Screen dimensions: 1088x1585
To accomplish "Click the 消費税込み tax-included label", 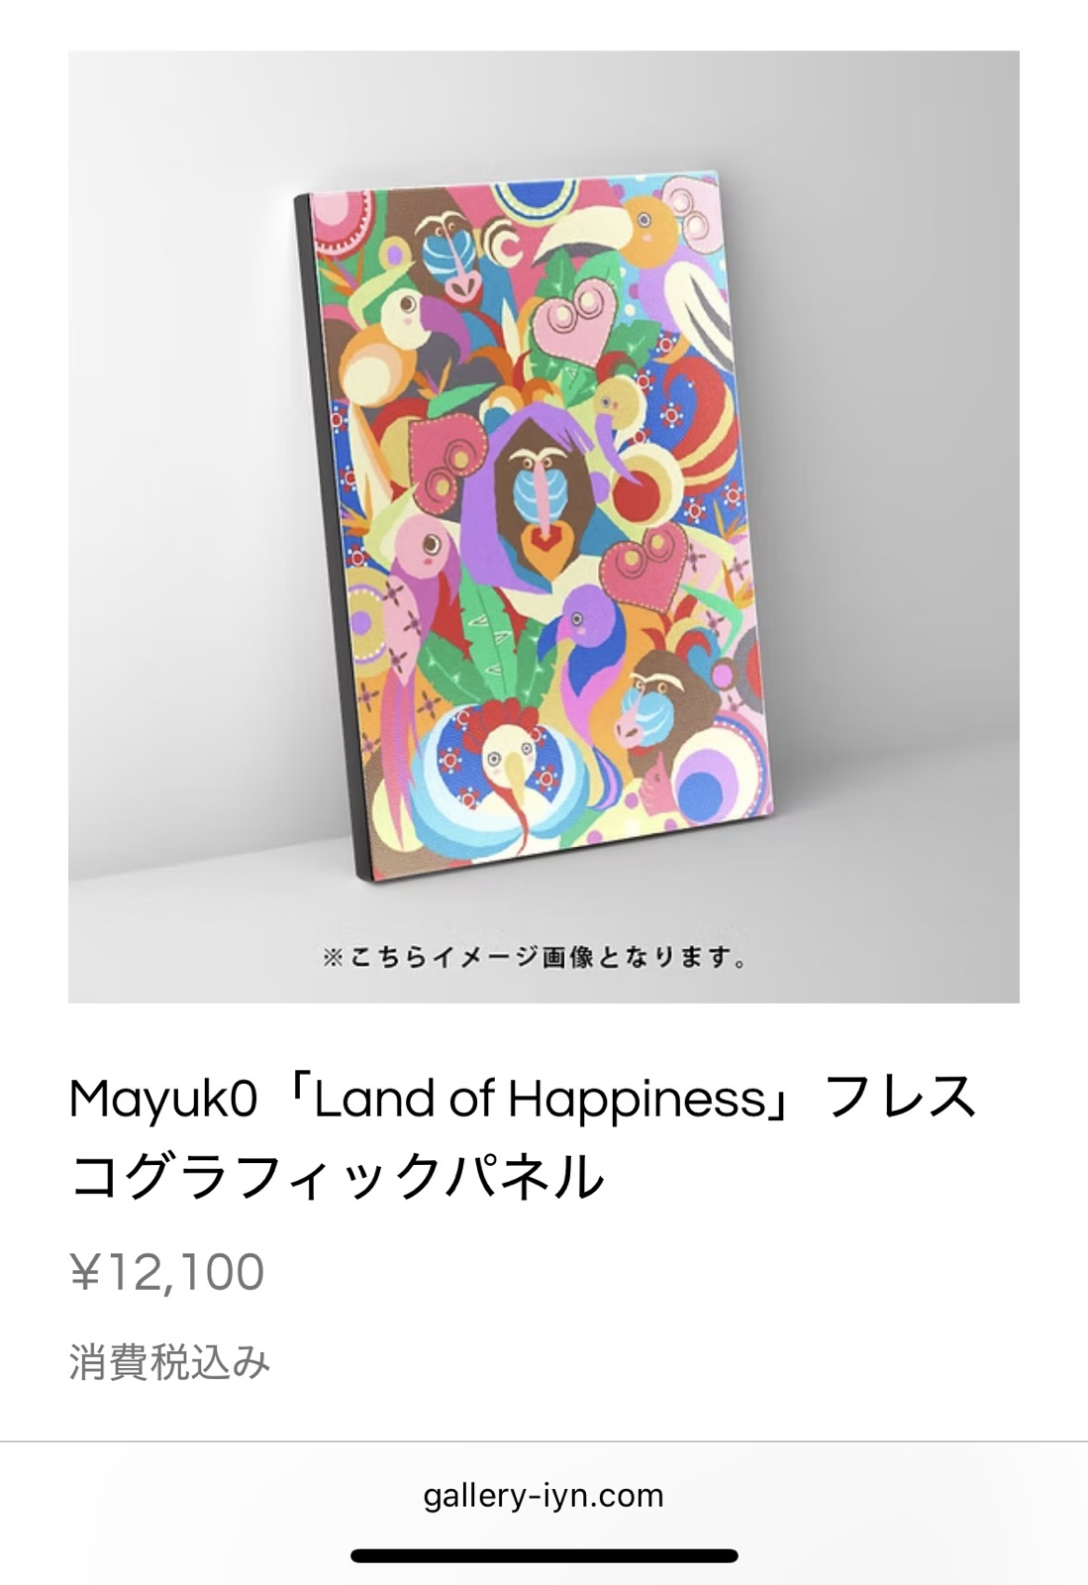I will 169,1362.
